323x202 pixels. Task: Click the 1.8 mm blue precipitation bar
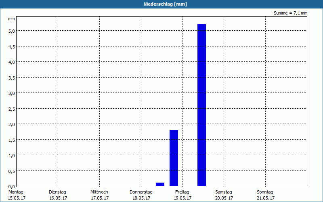point(174,158)
